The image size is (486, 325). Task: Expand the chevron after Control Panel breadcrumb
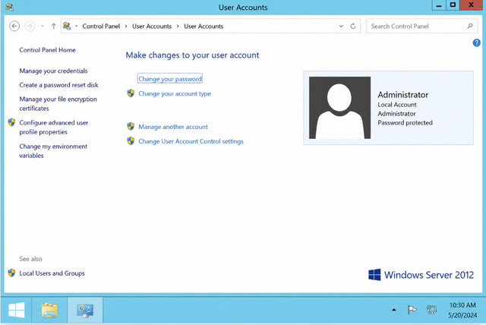(126, 27)
